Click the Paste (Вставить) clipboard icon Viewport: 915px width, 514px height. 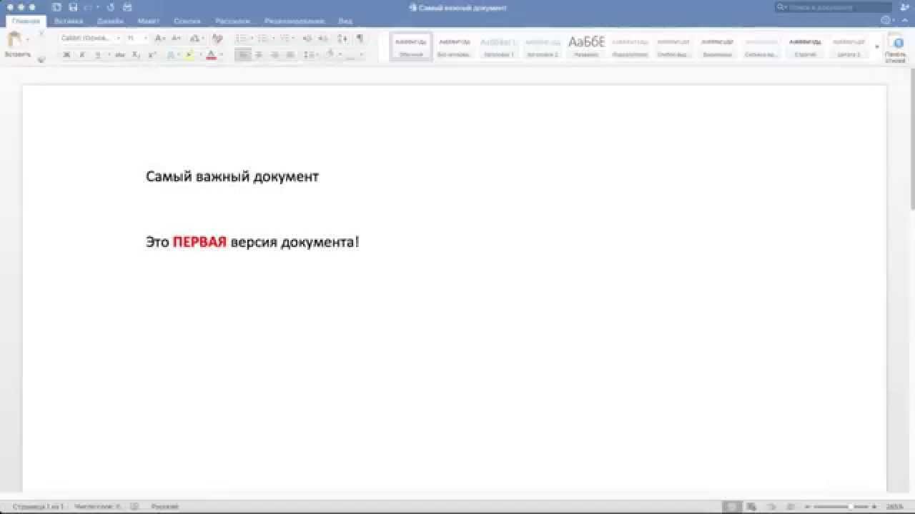[14, 40]
